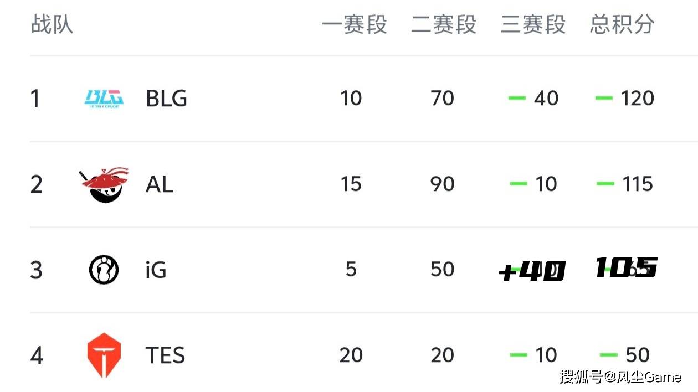Click the green dash beside AL's 115 total
The image size is (698, 392).
pyautogui.click(x=605, y=184)
